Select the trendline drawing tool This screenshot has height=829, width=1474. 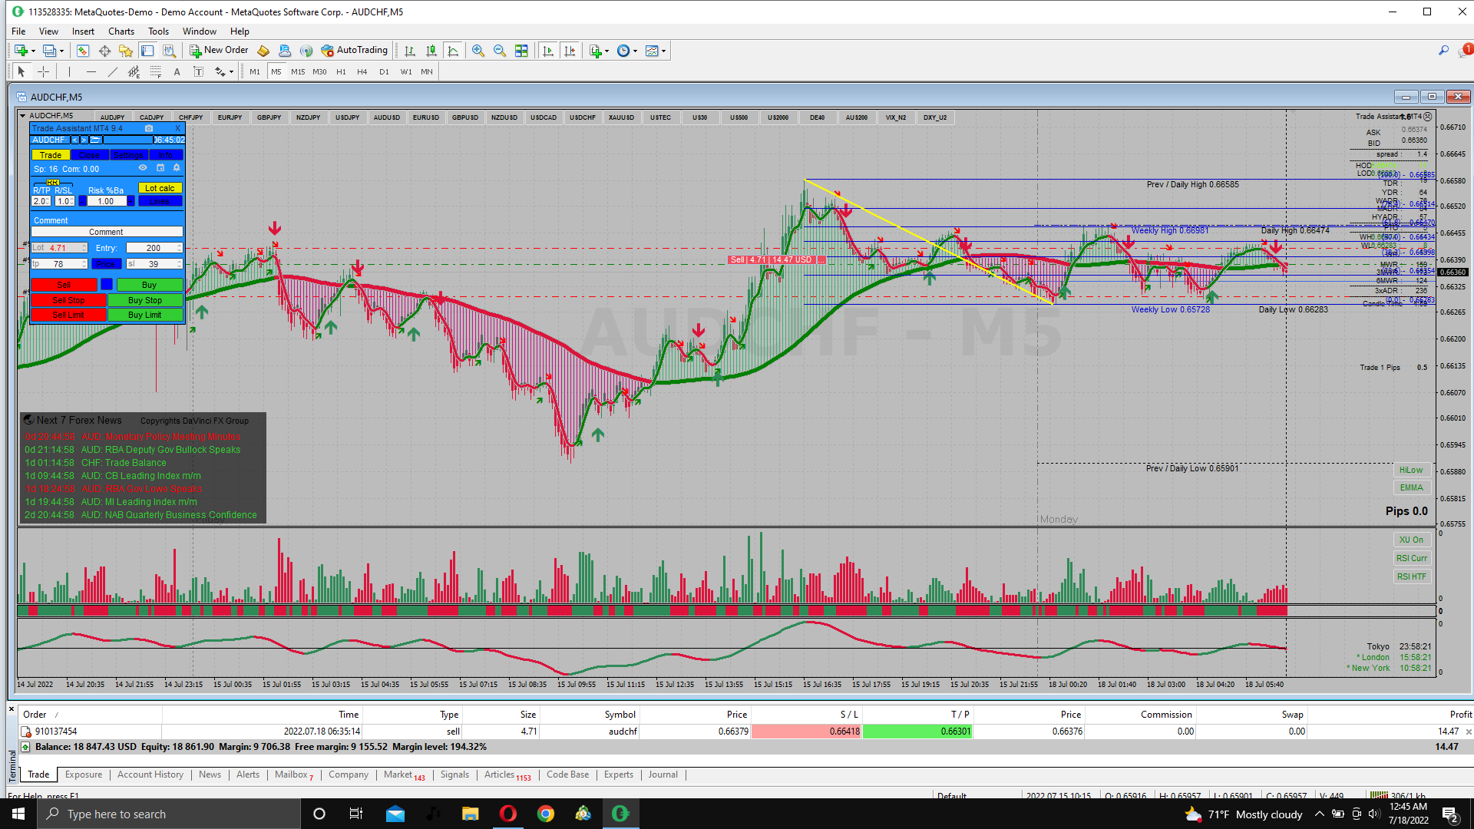[113, 71]
